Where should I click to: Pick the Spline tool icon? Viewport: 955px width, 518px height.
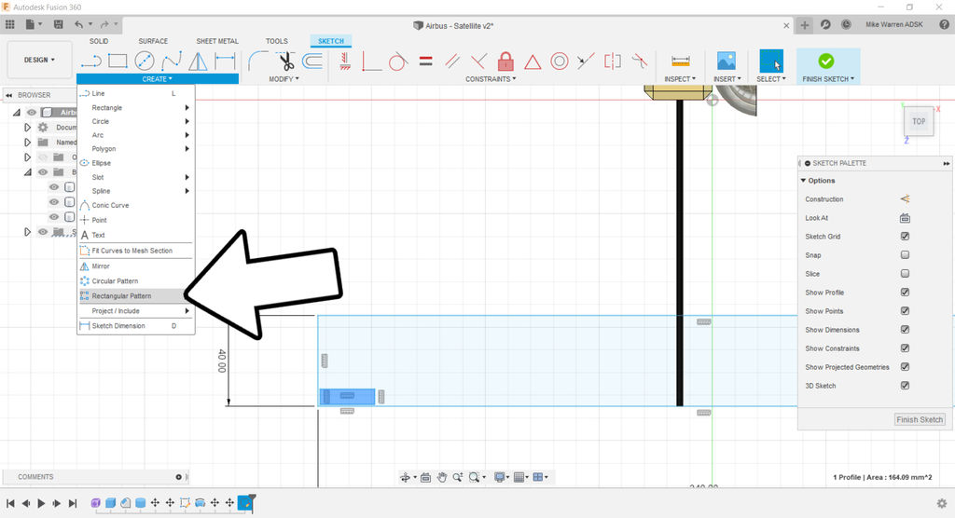172,61
